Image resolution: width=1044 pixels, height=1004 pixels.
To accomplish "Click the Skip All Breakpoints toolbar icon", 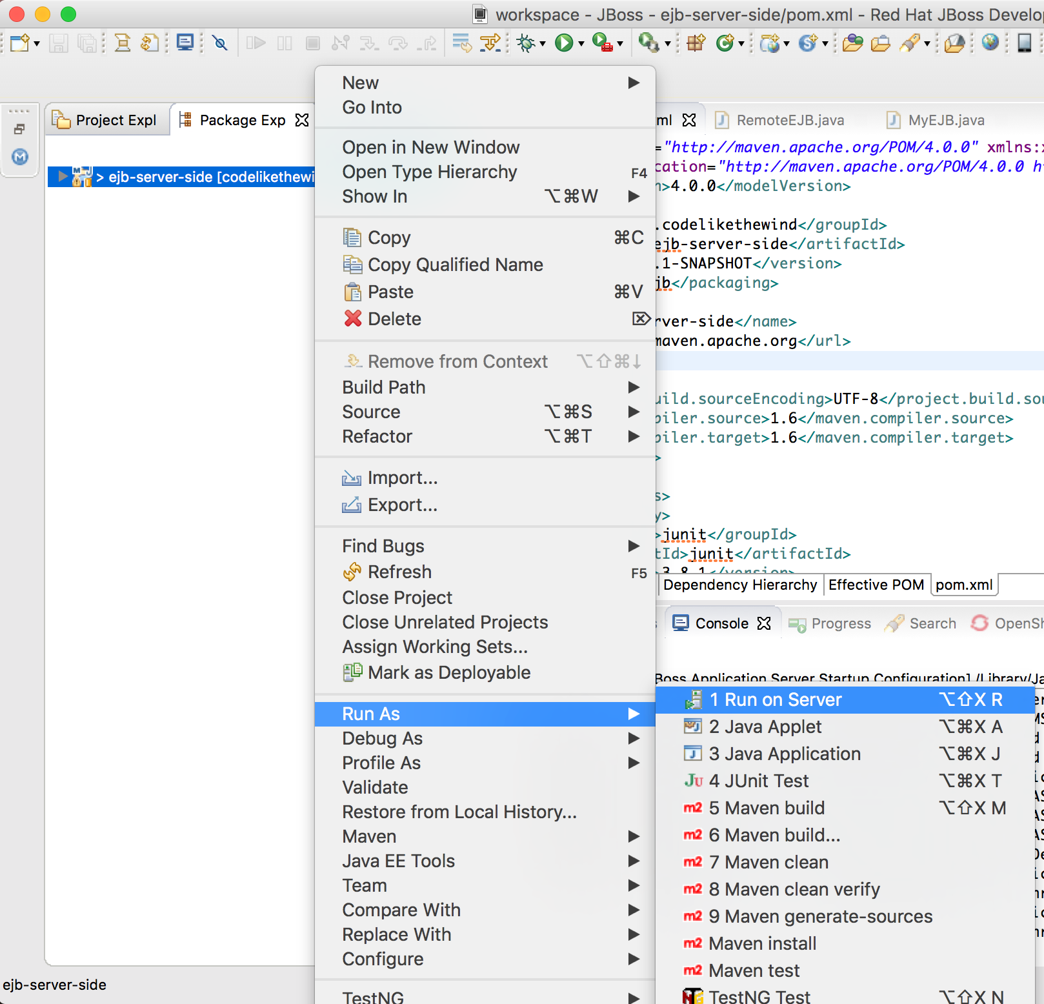I will tap(220, 43).
